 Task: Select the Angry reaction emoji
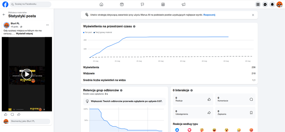[x=251, y=130]
